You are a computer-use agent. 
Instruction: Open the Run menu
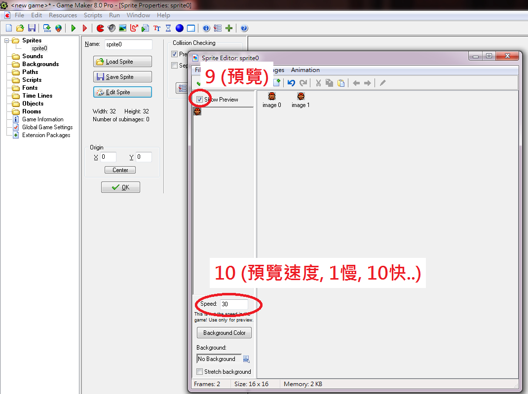pos(114,15)
